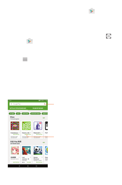Open overflow menu on the maze game card

[30, 133]
